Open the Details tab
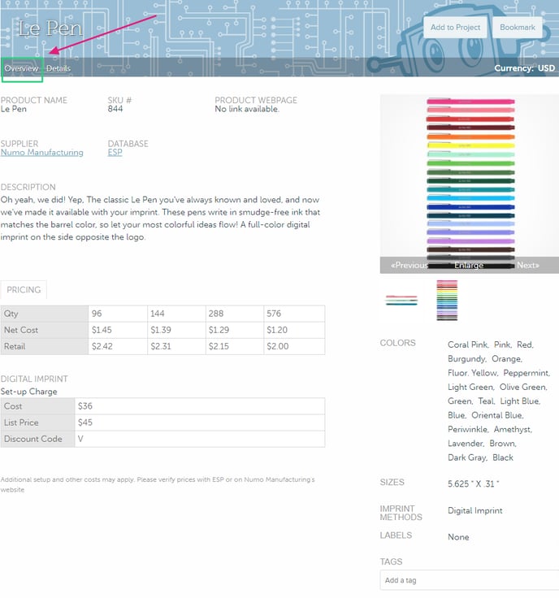559x598 pixels. (58, 69)
